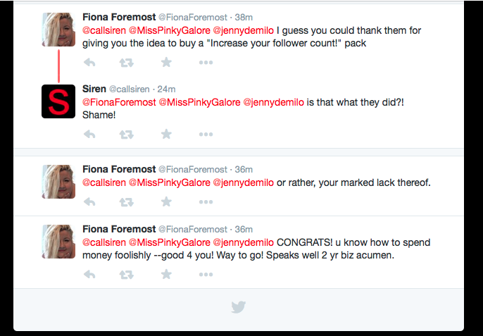
Task: Open the 24m timestamp on Siren's tweet
Action: point(166,89)
